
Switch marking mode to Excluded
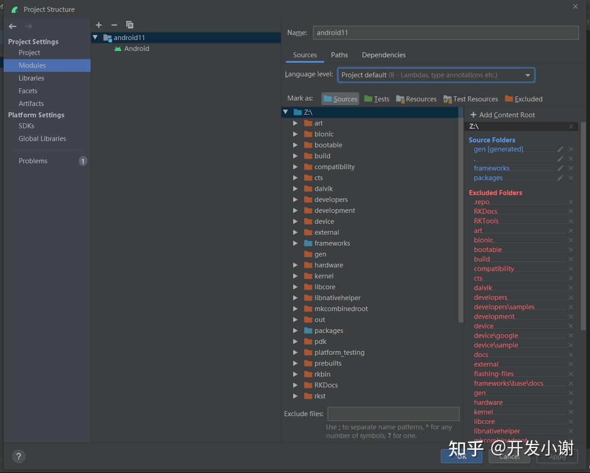click(x=524, y=99)
